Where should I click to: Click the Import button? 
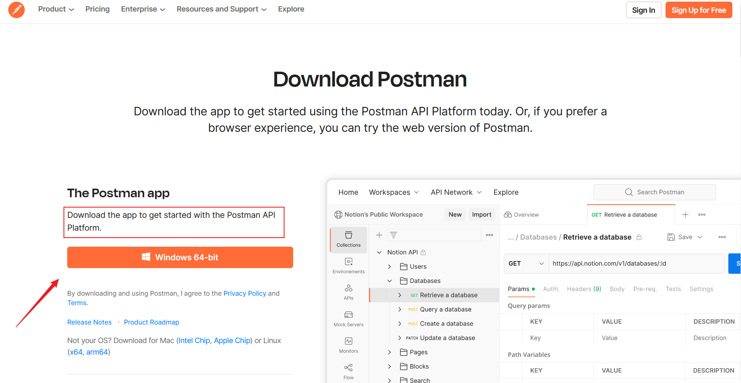pos(482,215)
